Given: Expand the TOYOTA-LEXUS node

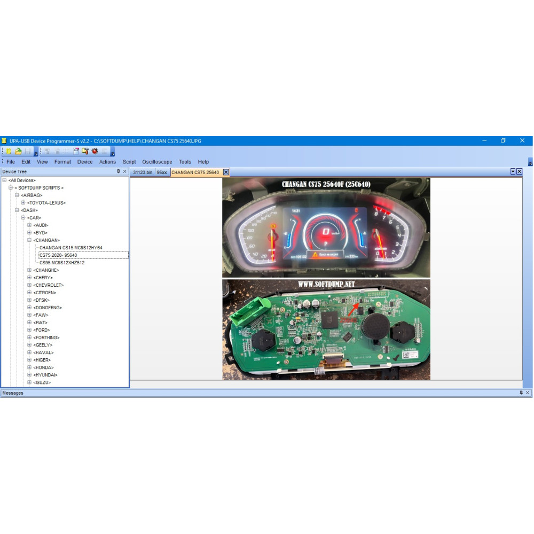Looking at the screenshot, I should (x=23, y=203).
